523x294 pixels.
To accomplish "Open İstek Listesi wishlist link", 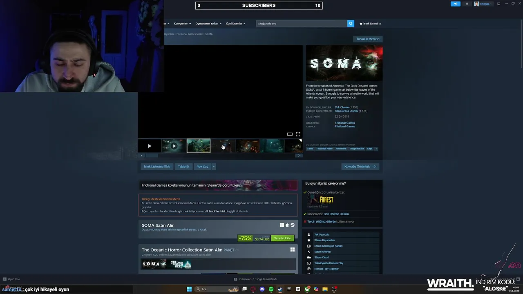I will click(x=370, y=24).
